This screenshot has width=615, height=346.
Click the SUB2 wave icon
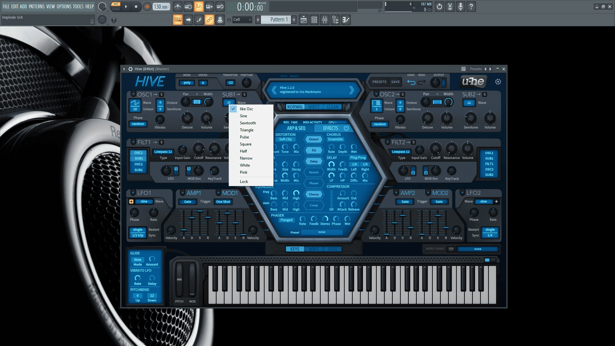click(x=469, y=103)
